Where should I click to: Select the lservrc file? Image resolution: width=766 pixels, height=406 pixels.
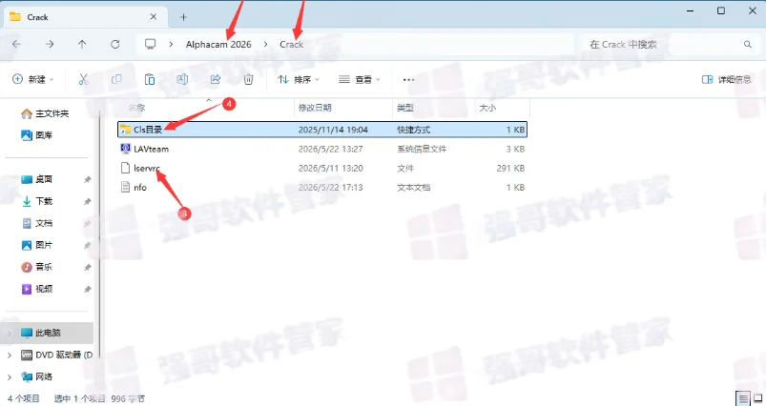322,168
